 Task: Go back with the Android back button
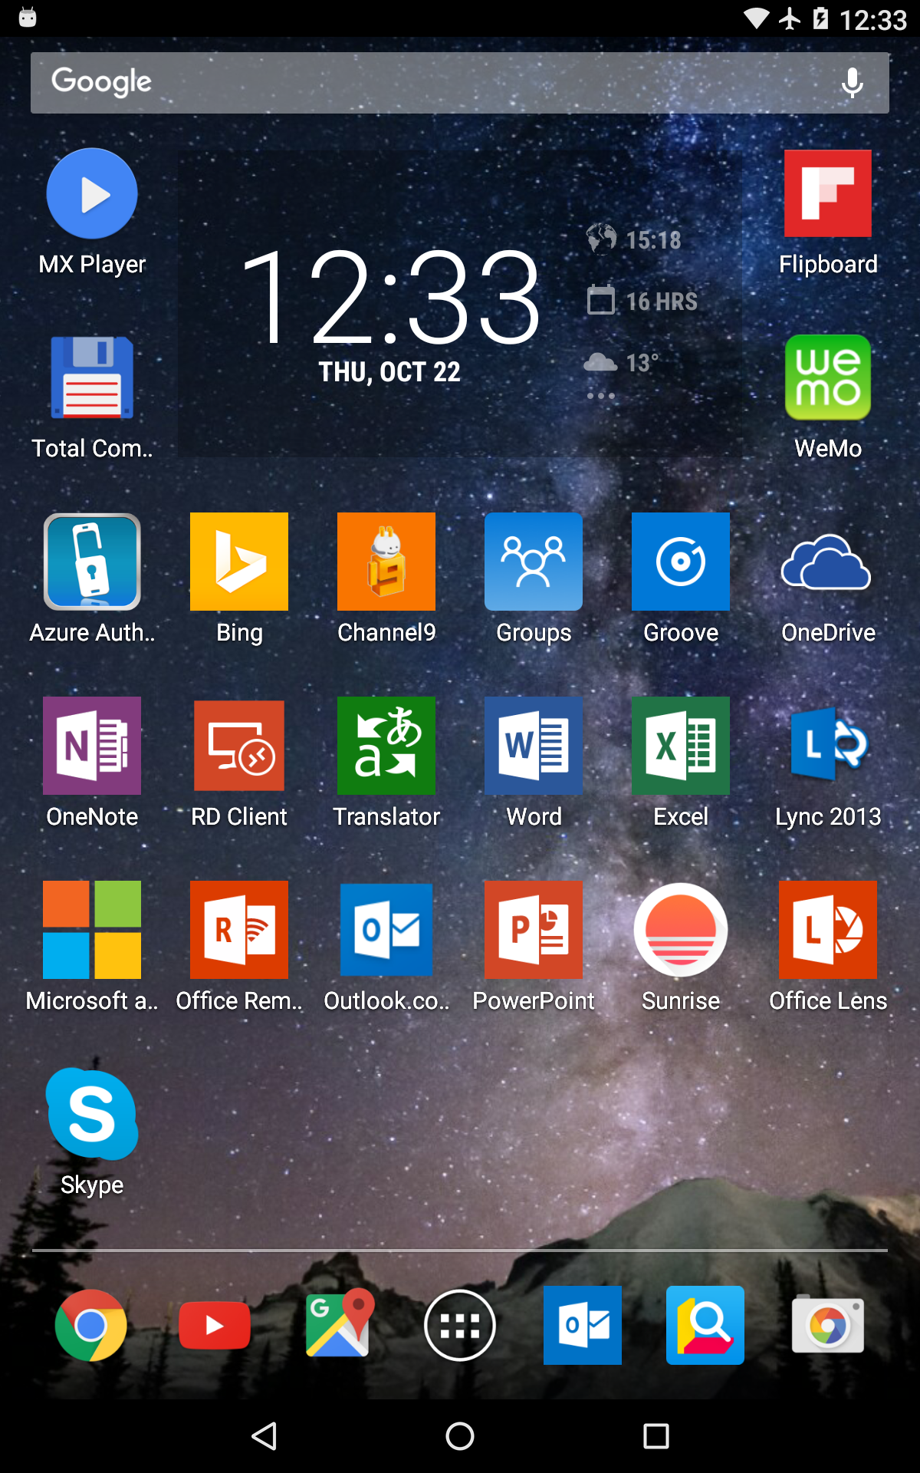tap(264, 1436)
